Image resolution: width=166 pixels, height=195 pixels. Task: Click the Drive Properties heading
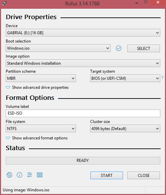click(x=31, y=17)
